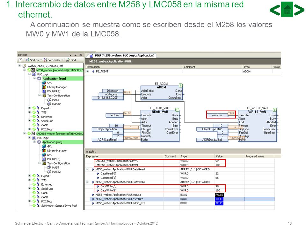
Task: Collapse Task Configuration under M258_webex
Action: coord(39,95)
